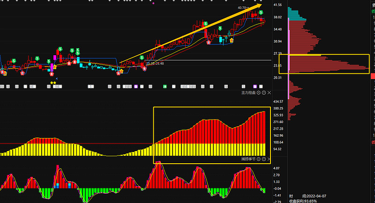Click the two yellow stars marker

click(53, 83)
